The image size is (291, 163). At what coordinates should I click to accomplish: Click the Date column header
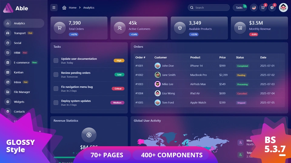click(263, 57)
